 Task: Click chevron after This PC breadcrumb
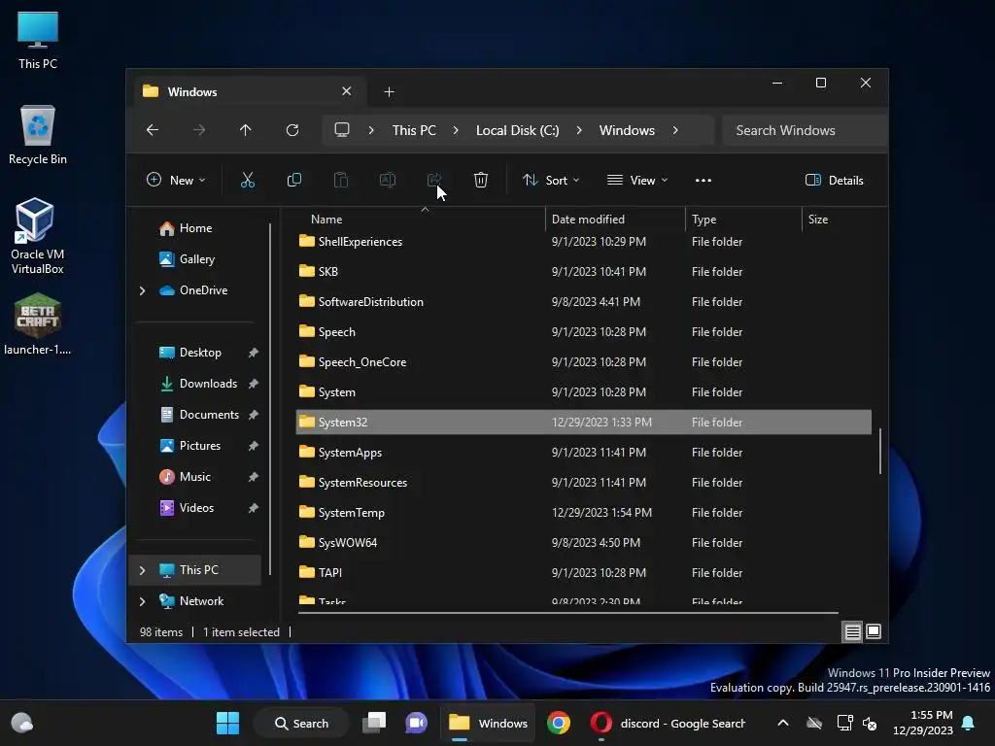click(x=456, y=130)
